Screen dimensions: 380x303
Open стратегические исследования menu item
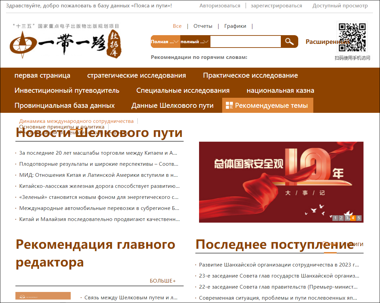click(x=136, y=75)
